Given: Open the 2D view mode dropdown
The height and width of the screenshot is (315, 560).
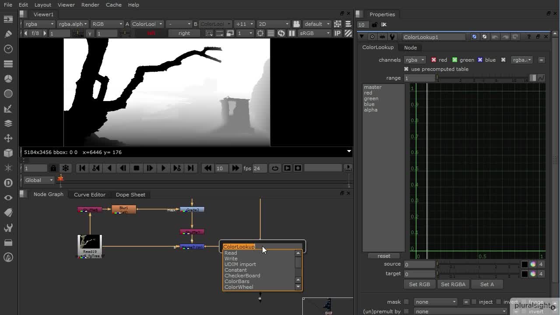Looking at the screenshot, I should [x=273, y=24].
